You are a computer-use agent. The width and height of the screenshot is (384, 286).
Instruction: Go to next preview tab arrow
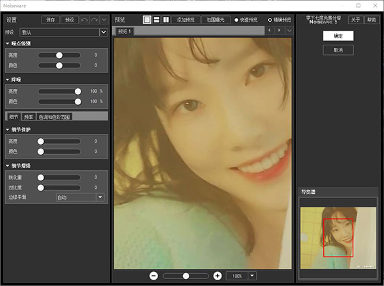click(x=279, y=31)
